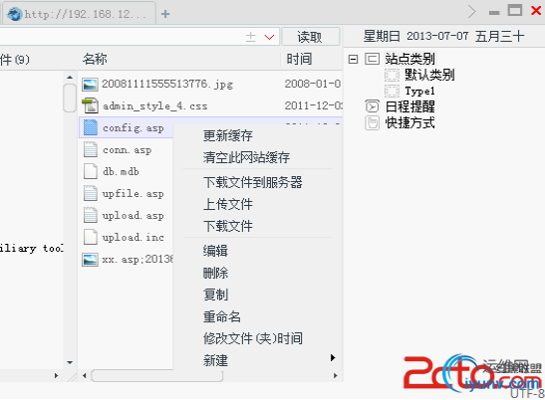Screen dimensions: 545x400
Task: Click the blank file icon beside db.mdb
Action: coord(91,171)
